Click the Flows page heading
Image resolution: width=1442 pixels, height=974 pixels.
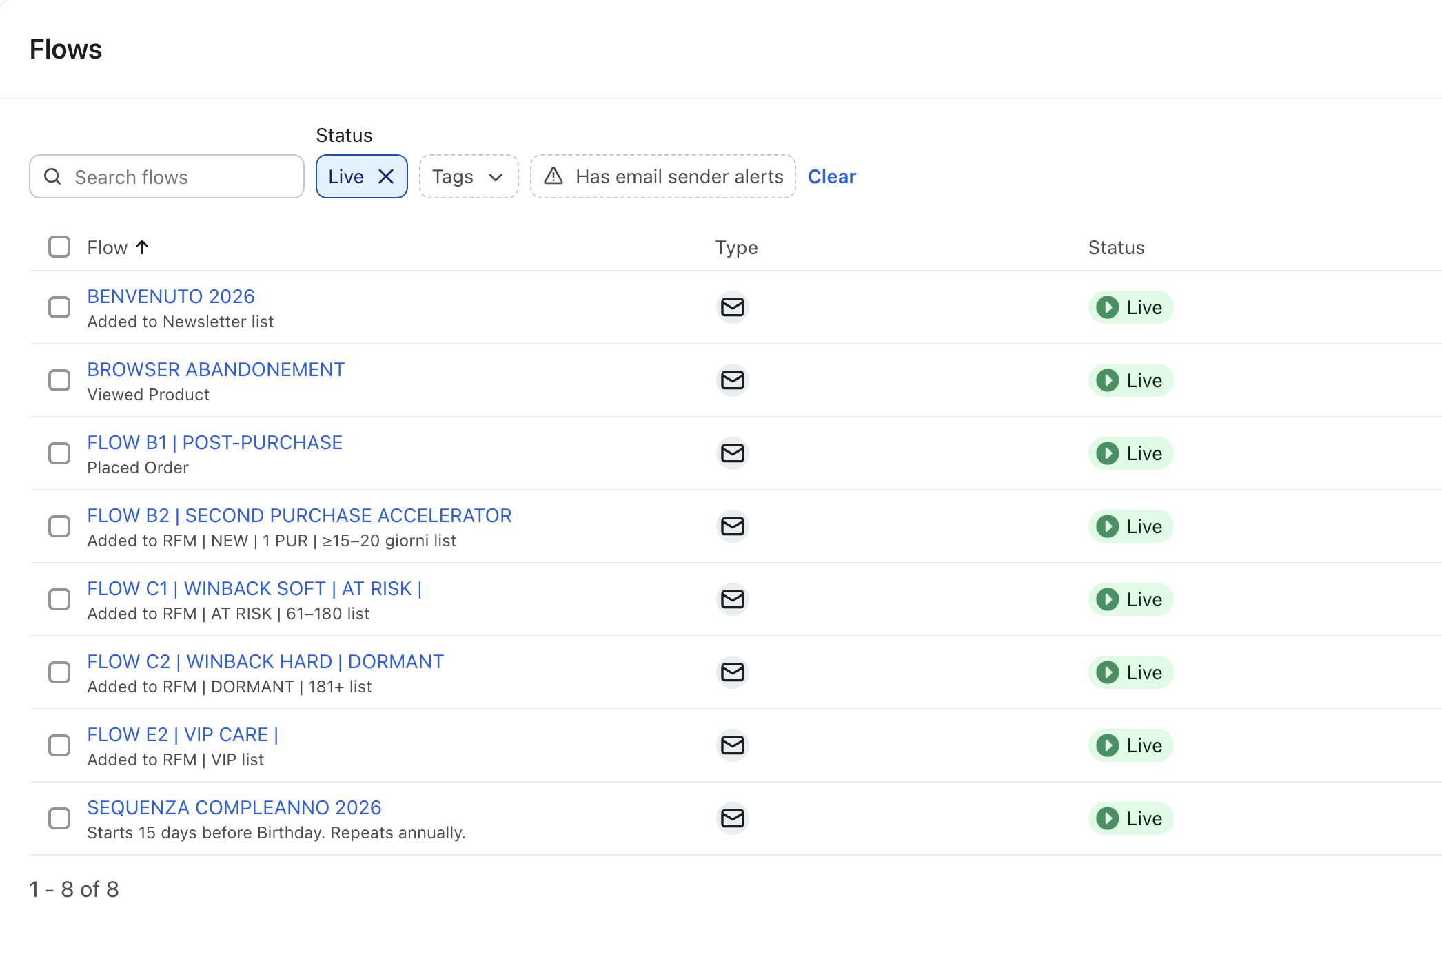pos(65,50)
